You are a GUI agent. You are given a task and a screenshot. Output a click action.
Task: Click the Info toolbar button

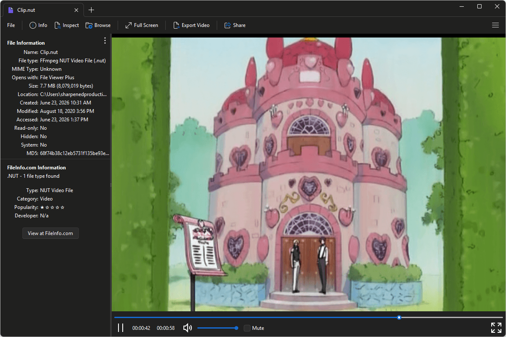point(38,25)
